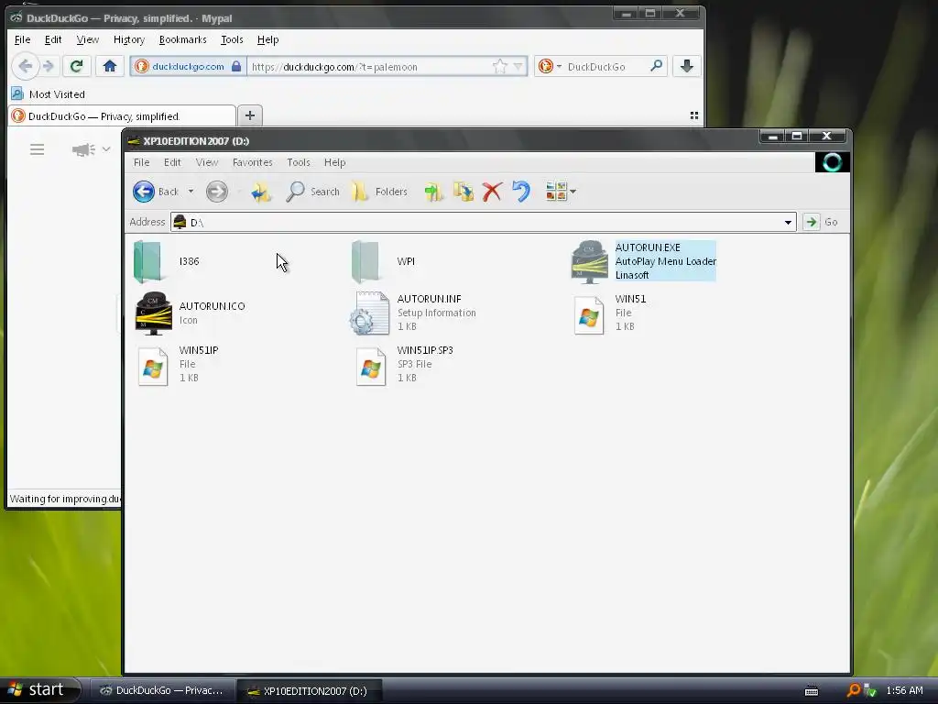Open Explorer's Tools menu
Screen dimensions: 938x704
[x=298, y=162]
